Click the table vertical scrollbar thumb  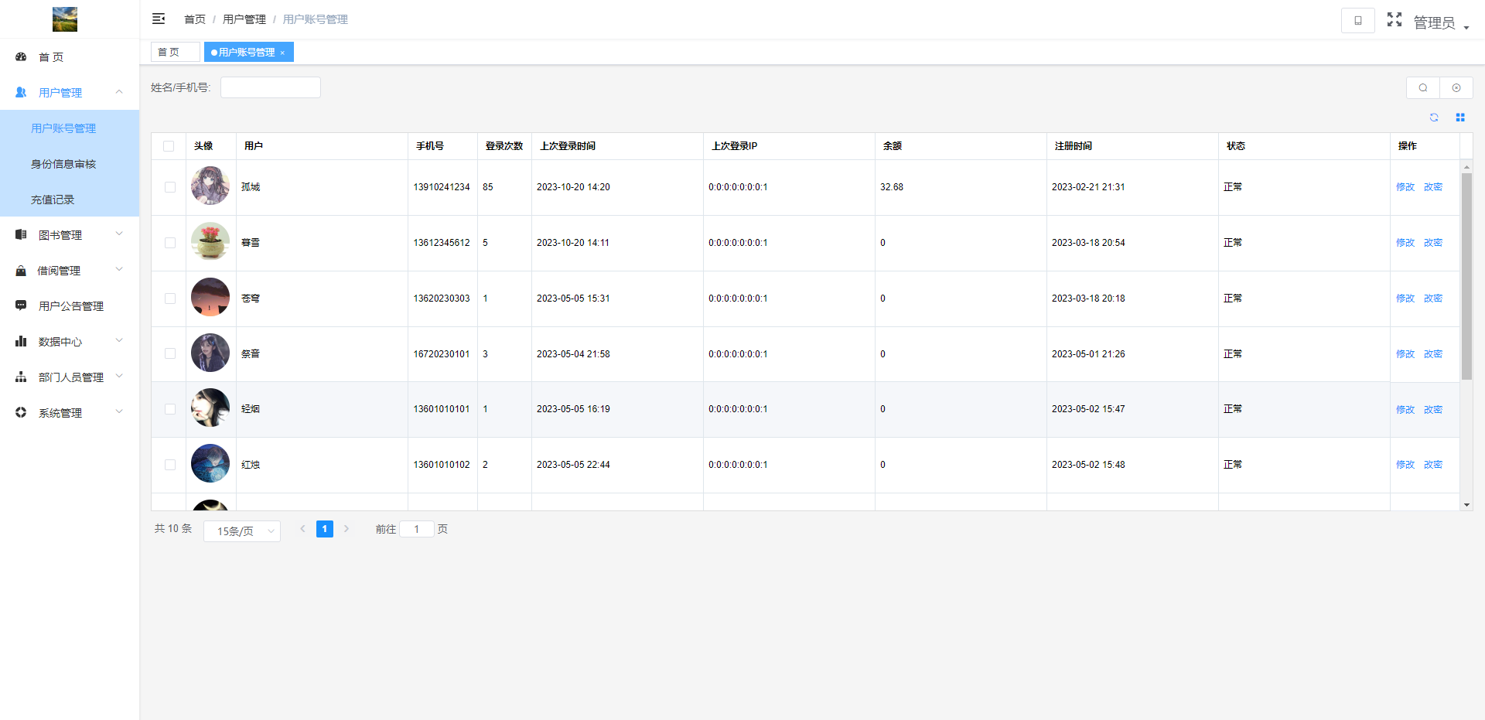tap(1466, 276)
